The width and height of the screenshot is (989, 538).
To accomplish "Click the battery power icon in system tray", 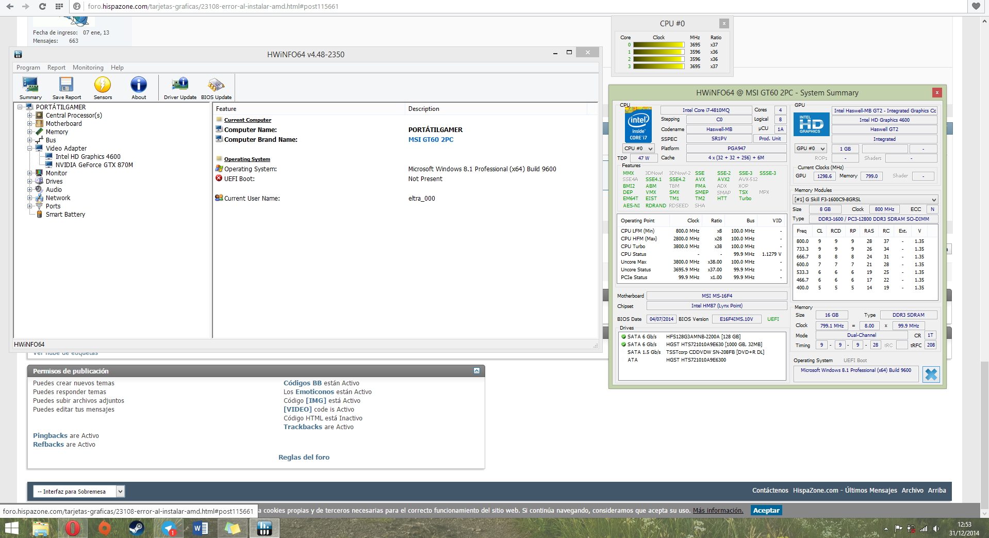I will [911, 529].
